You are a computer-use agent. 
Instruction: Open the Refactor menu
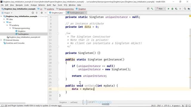[x=42, y=5]
